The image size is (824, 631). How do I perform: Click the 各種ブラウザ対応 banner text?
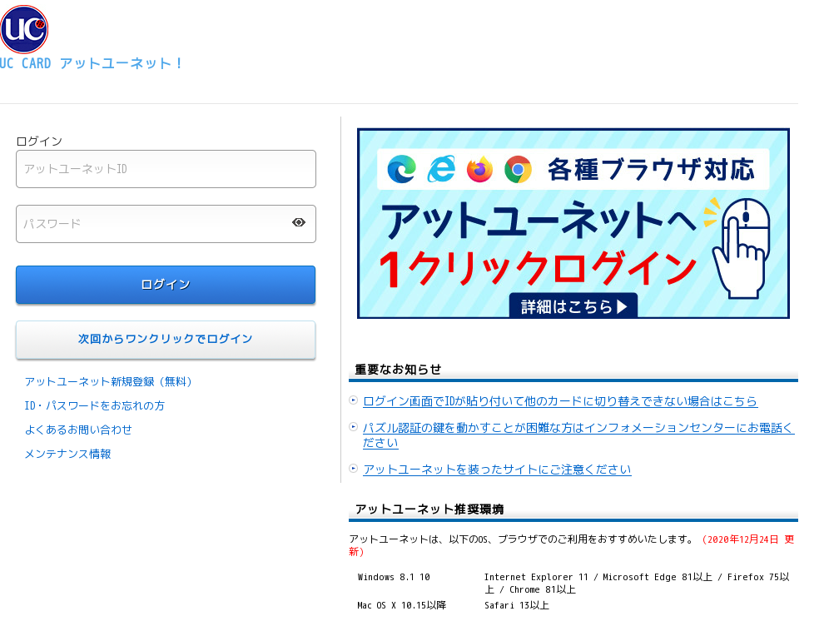tap(651, 170)
